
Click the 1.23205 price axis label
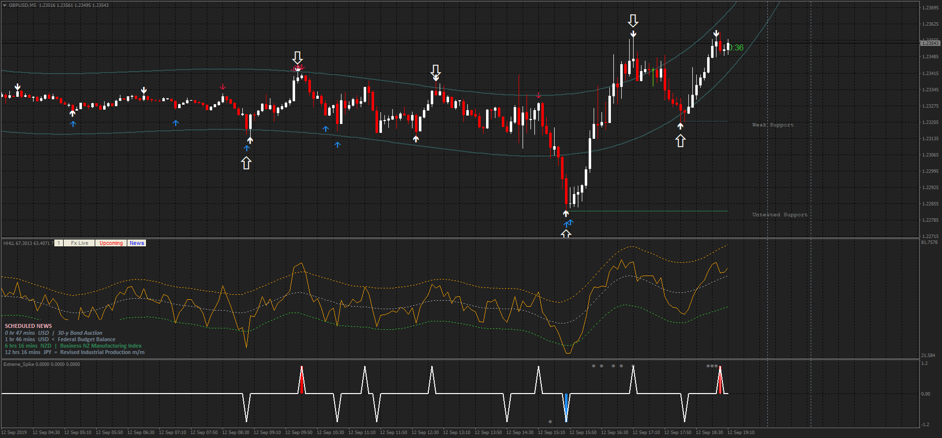[930, 122]
